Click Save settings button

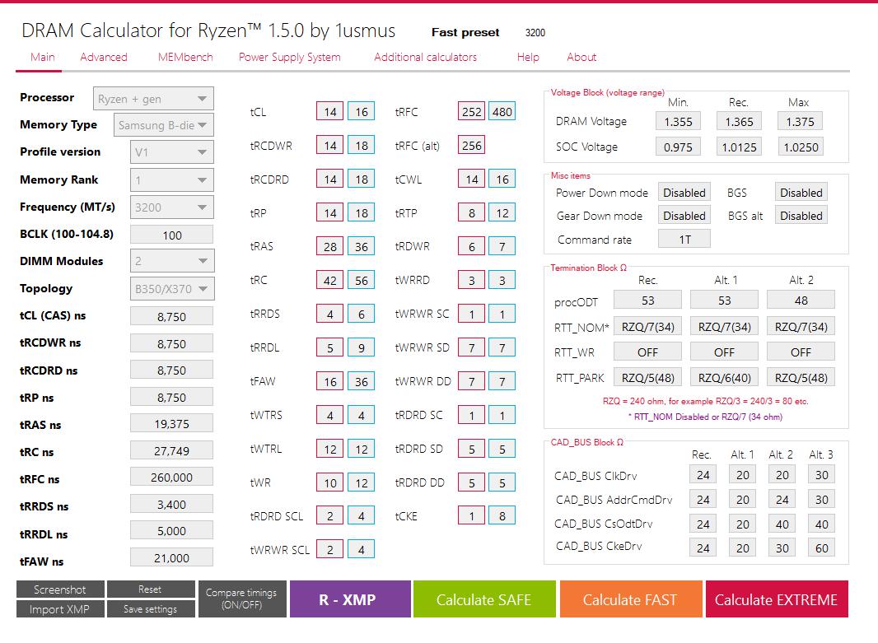(150, 609)
